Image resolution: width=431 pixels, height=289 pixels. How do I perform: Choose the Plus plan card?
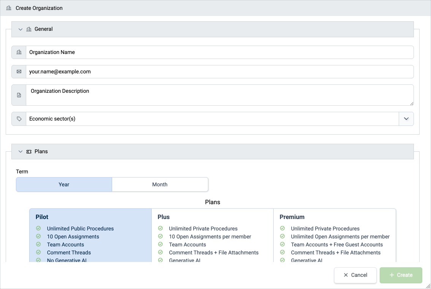[212, 235]
